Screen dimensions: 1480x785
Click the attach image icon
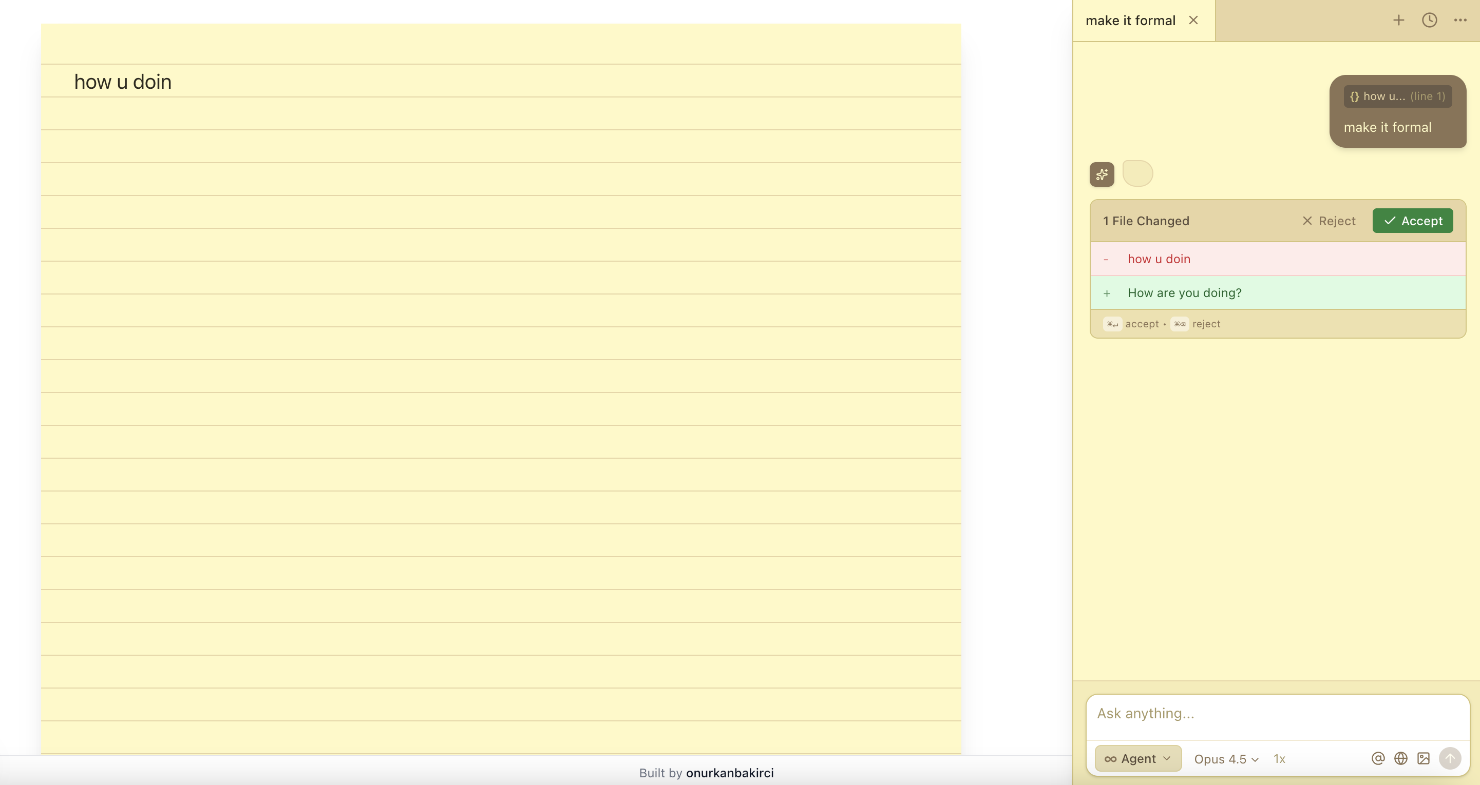tap(1423, 758)
